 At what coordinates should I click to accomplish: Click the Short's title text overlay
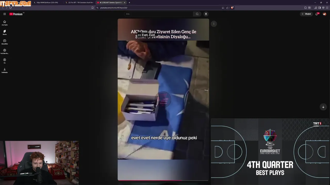point(163,34)
